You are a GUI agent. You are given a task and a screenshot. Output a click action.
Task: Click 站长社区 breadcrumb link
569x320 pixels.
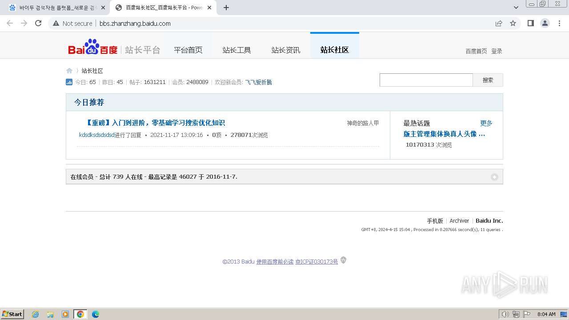[92, 71]
